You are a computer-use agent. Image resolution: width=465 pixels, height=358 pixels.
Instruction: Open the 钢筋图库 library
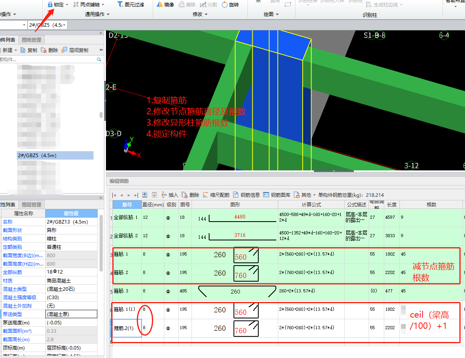click(277, 195)
